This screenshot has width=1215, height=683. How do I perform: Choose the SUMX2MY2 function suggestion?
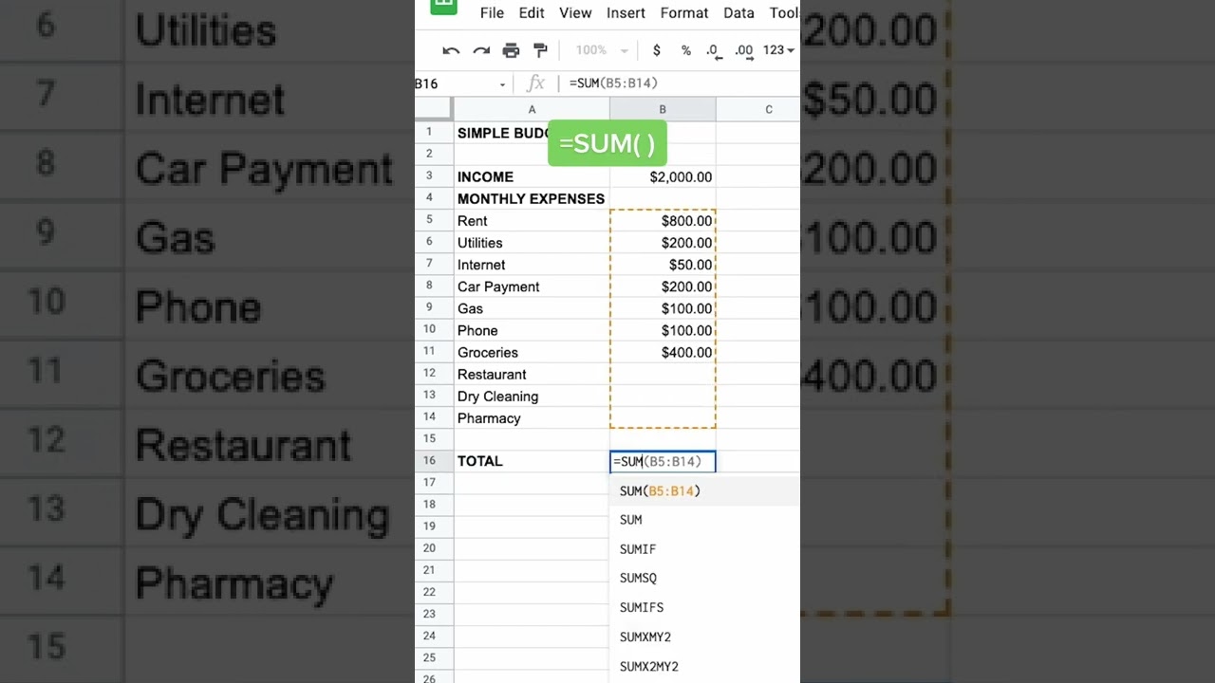[704, 666]
